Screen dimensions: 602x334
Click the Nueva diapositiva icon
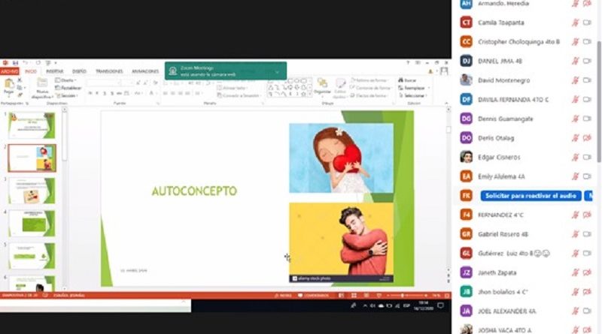42,86
